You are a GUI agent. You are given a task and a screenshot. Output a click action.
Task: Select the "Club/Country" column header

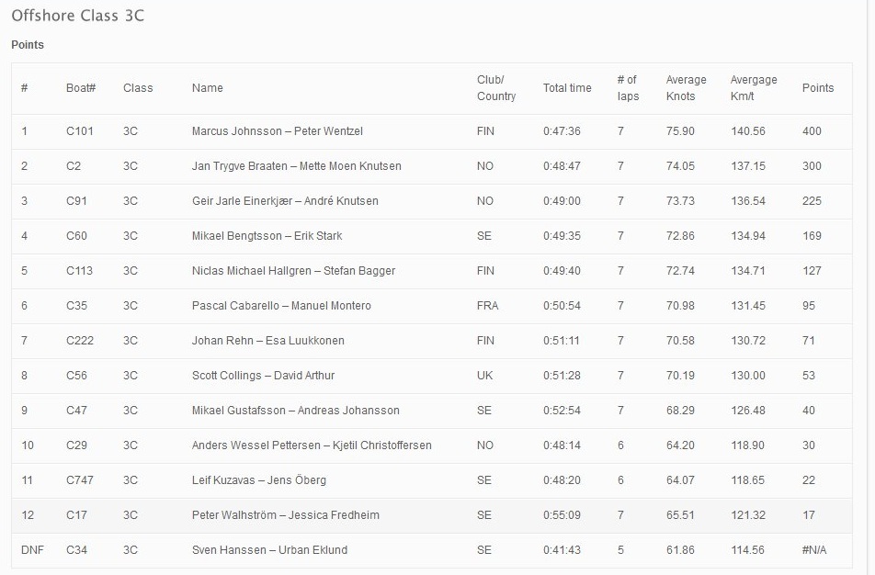(496, 88)
